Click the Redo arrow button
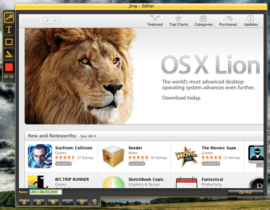 [11, 77]
